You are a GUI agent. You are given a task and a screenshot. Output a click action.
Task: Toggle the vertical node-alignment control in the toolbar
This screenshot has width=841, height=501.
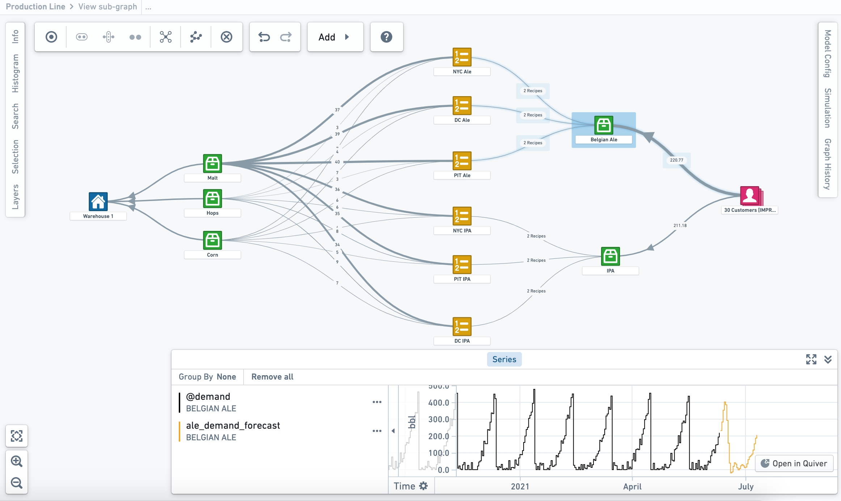click(x=108, y=37)
